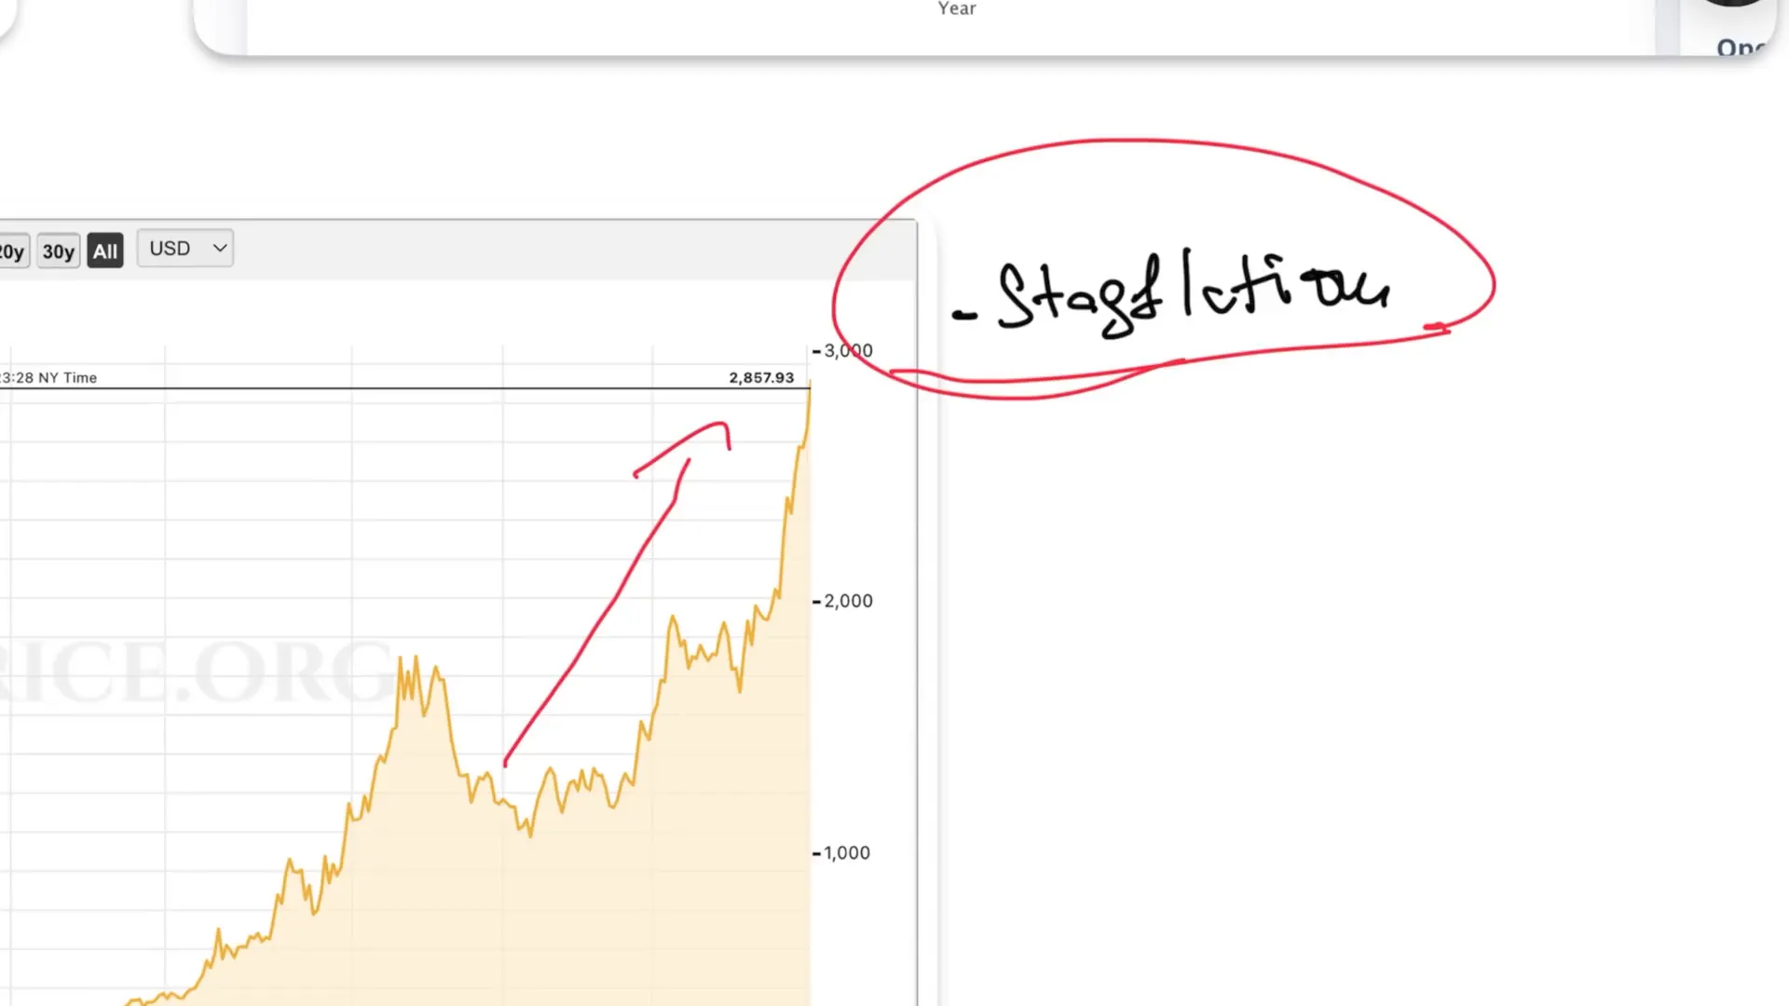Click the 2,857.93 current price label

tap(761, 377)
